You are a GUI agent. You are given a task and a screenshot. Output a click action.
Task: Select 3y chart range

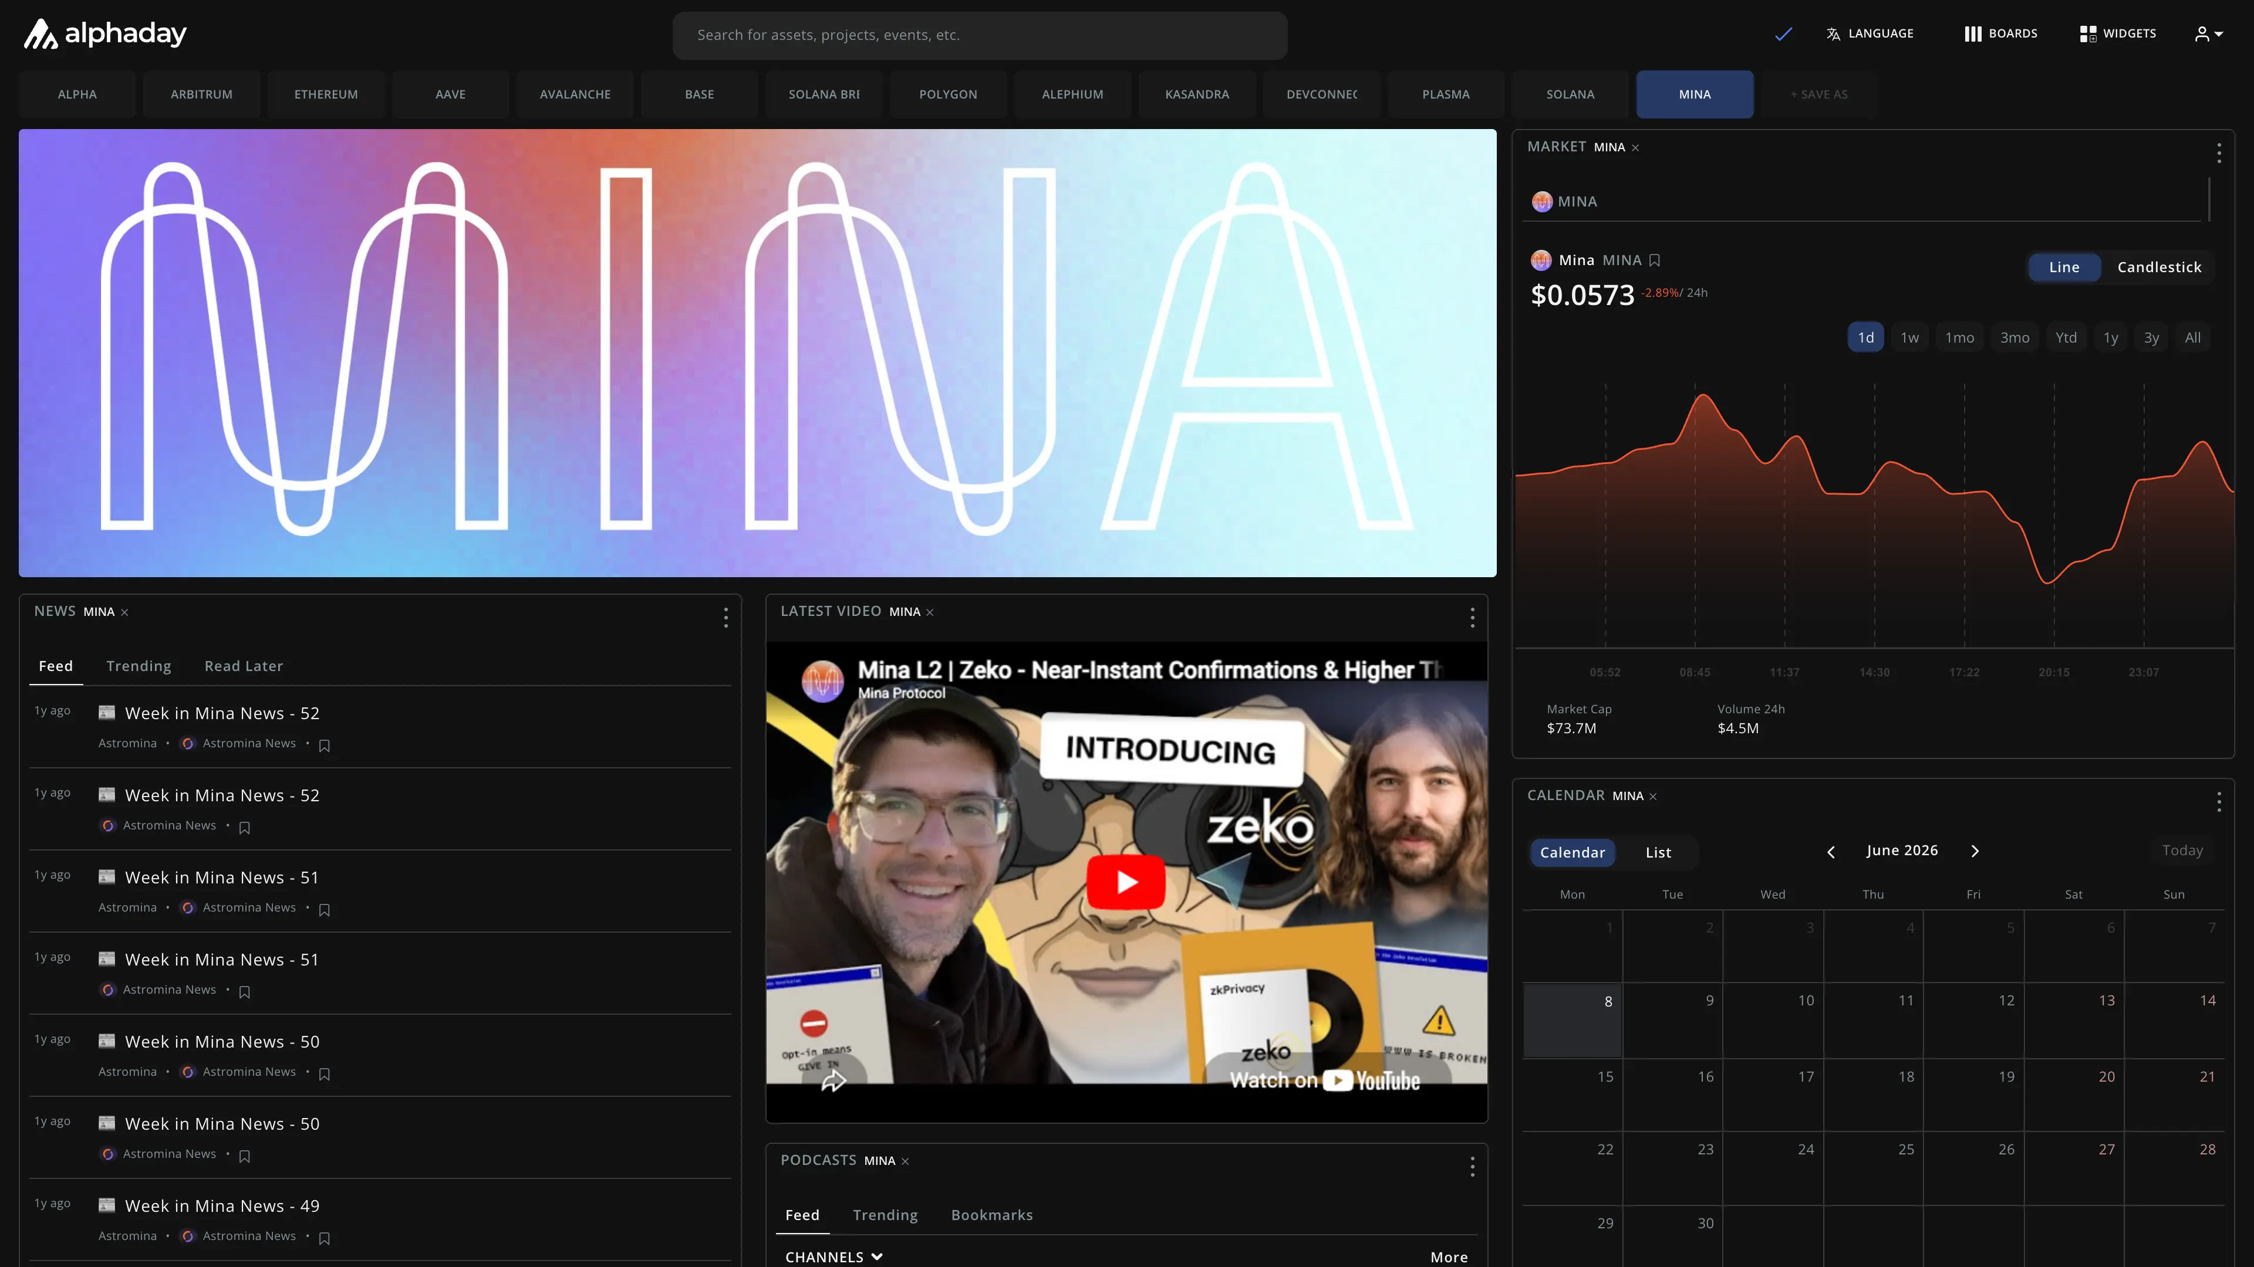[2152, 337]
